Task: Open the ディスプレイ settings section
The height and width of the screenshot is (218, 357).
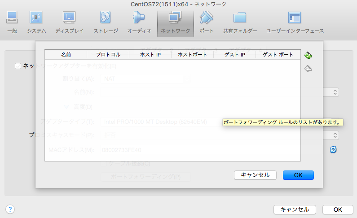Action: tap(70, 22)
